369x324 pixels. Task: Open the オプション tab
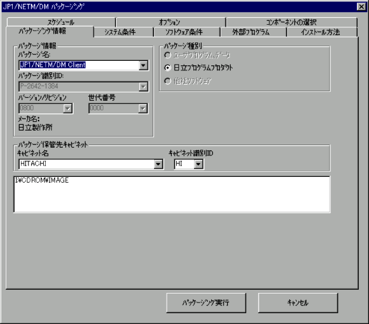click(171, 22)
